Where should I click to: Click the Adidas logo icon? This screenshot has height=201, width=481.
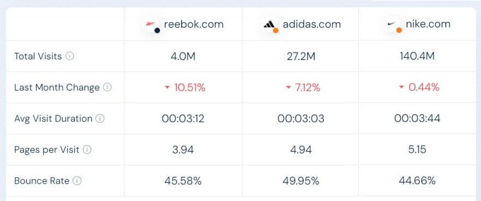pyautogui.click(x=269, y=24)
